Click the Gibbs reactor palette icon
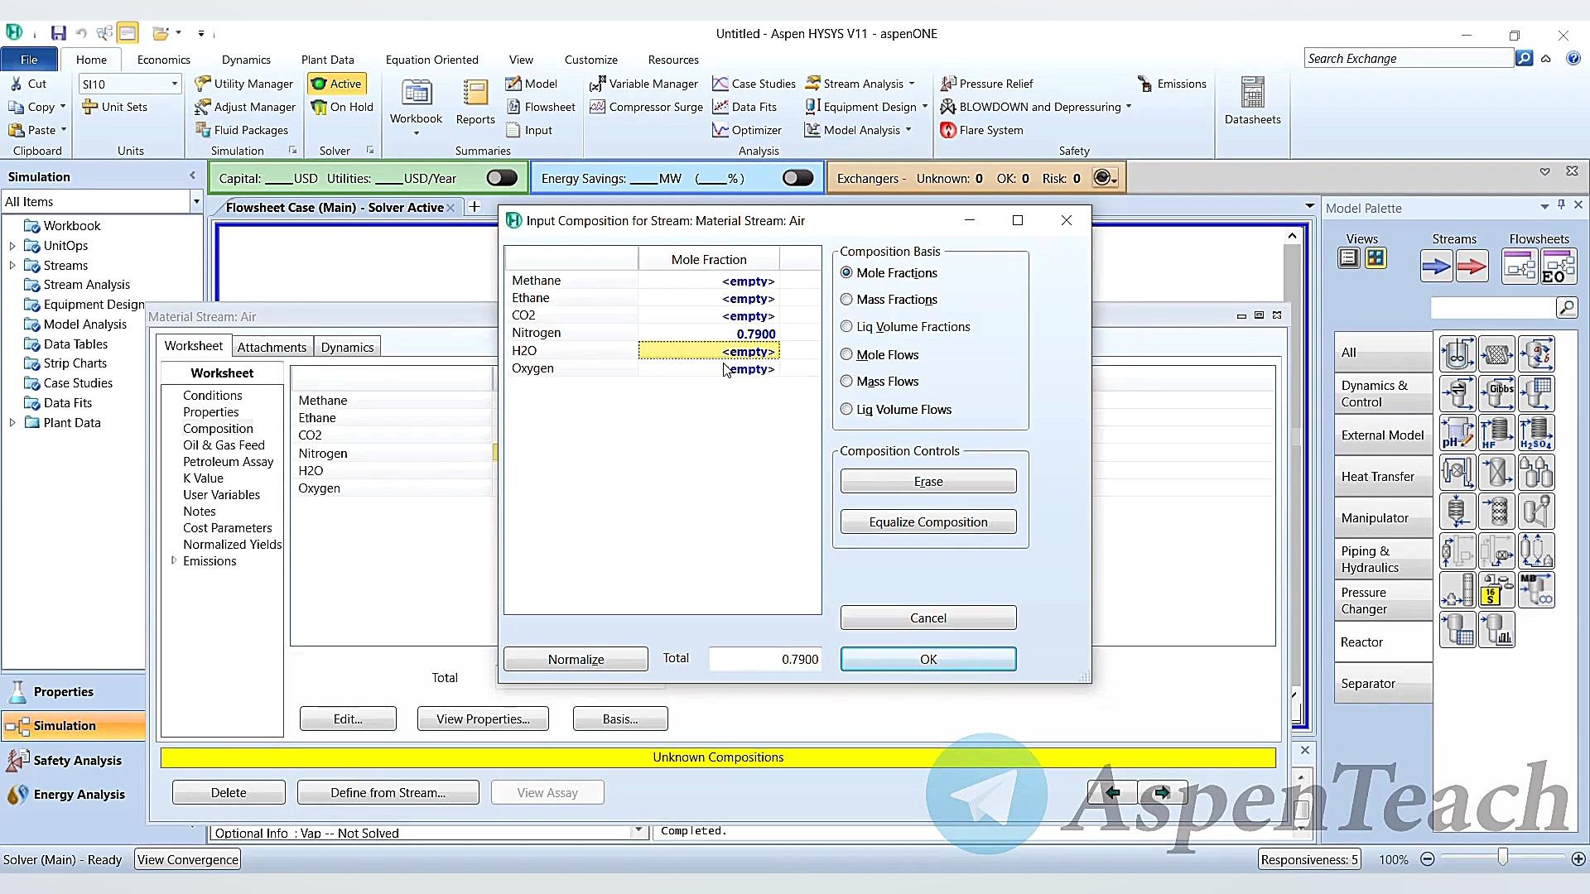 1496,393
